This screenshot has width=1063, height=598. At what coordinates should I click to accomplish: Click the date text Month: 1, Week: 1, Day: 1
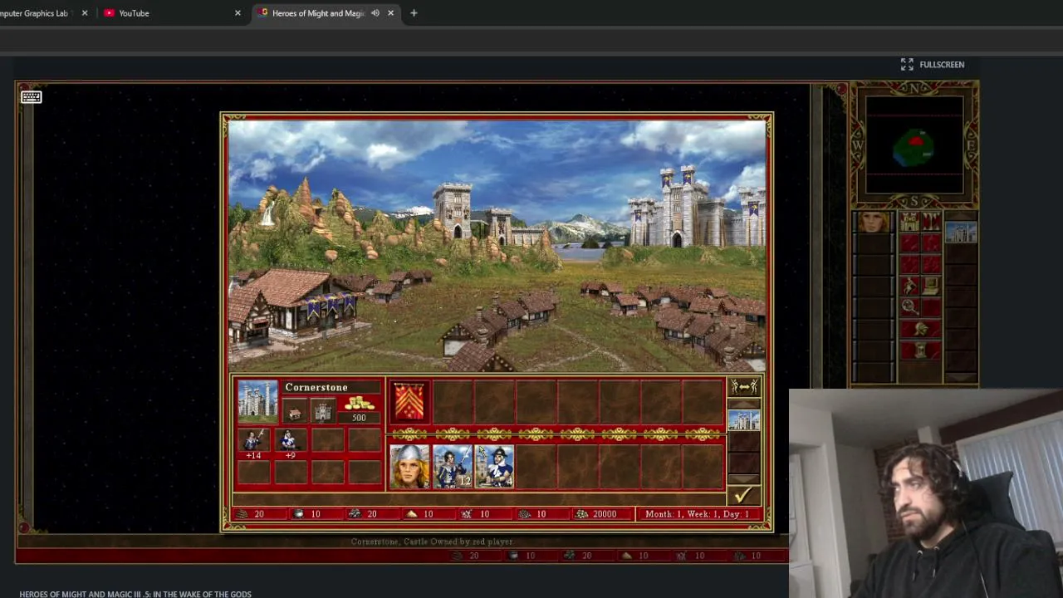coord(697,514)
